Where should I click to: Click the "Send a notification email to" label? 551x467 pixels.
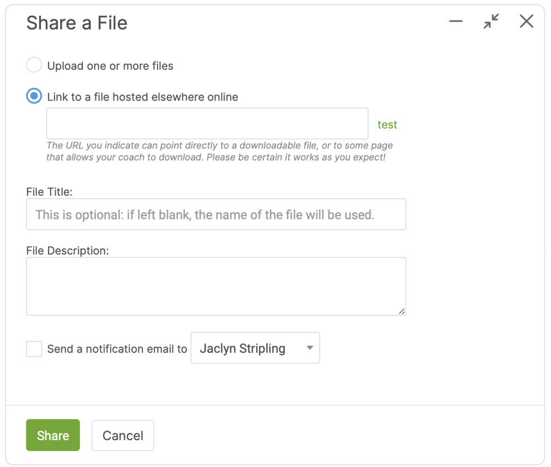tap(117, 349)
